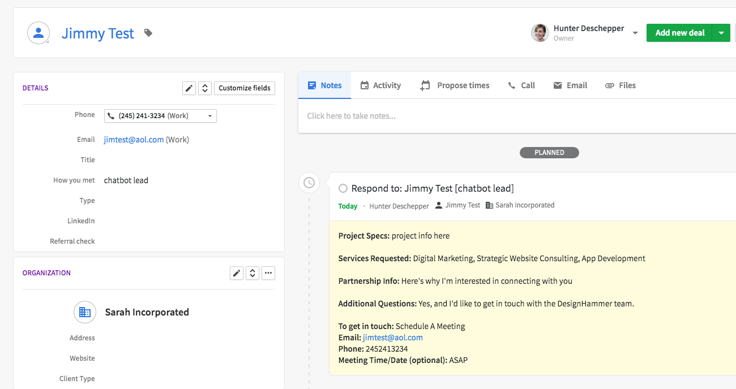736x389 pixels.
Task: Click the Today due date label
Action: point(348,206)
